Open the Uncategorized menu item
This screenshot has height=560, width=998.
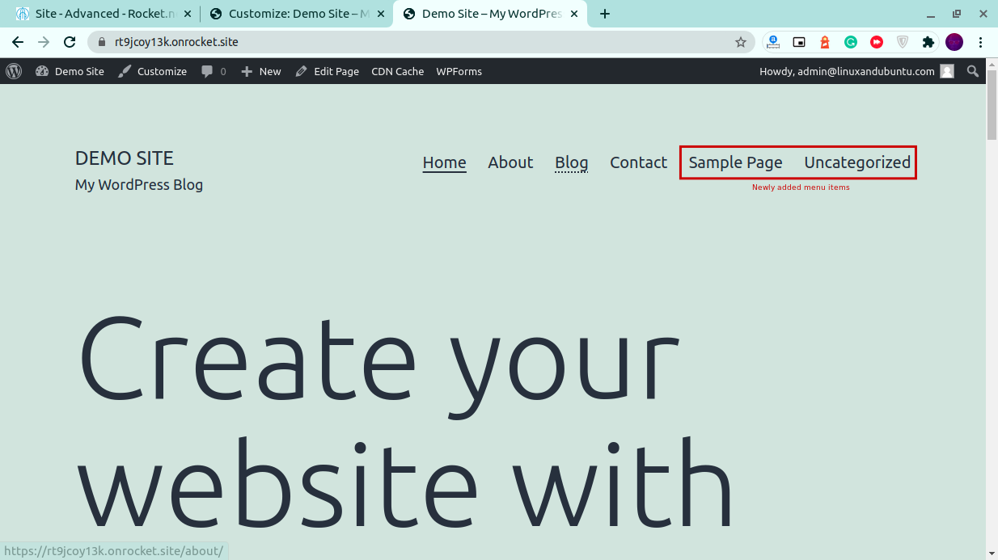(856, 162)
